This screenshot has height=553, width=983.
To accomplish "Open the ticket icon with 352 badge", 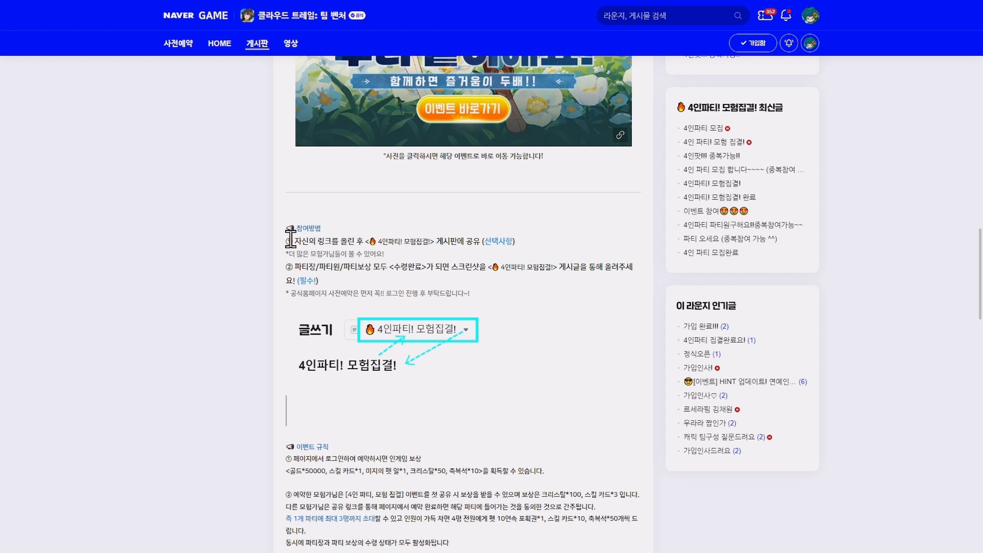I will (x=766, y=15).
